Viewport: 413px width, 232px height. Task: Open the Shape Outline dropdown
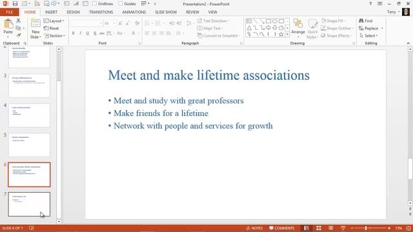click(x=337, y=28)
